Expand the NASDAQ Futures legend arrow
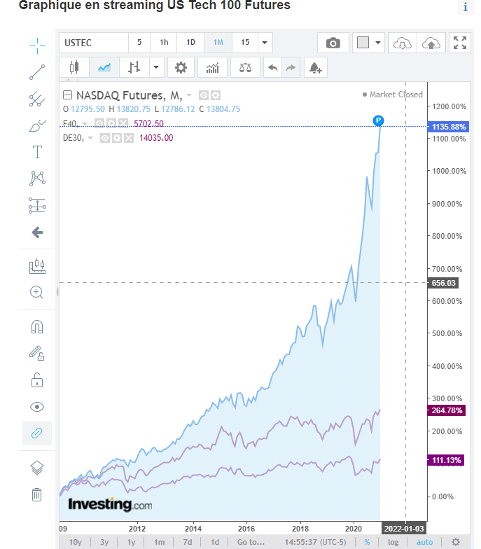Image resolution: width=481 pixels, height=549 pixels. click(x=189, y=95)
